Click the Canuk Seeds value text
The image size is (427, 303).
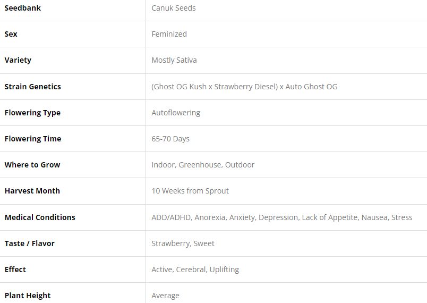(x=174, y=8)
